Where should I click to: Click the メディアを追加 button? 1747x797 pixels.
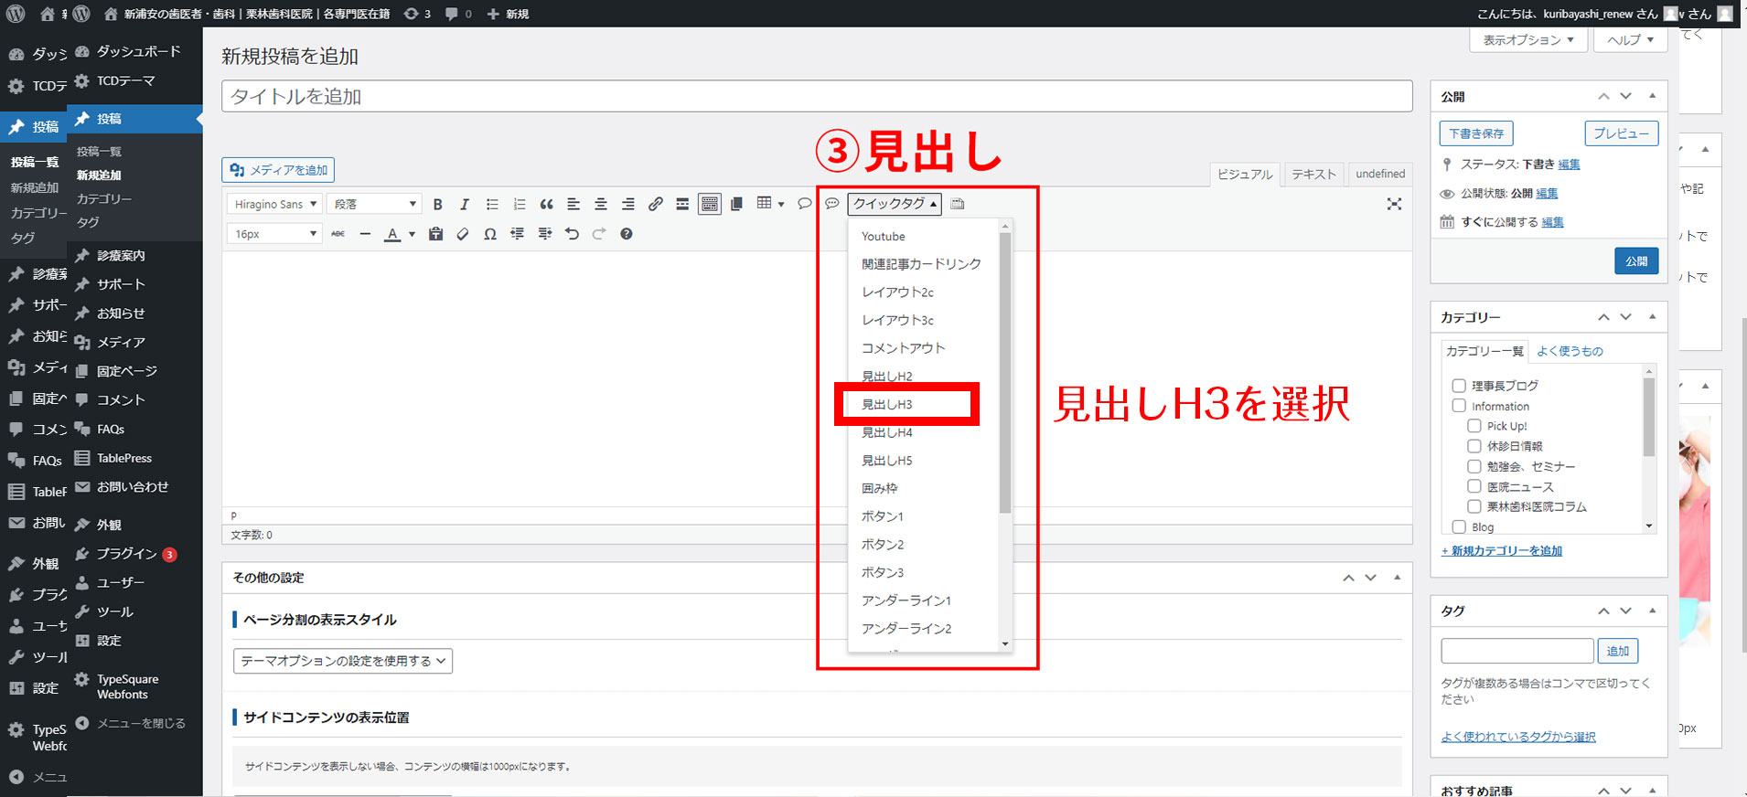[278, 170]
